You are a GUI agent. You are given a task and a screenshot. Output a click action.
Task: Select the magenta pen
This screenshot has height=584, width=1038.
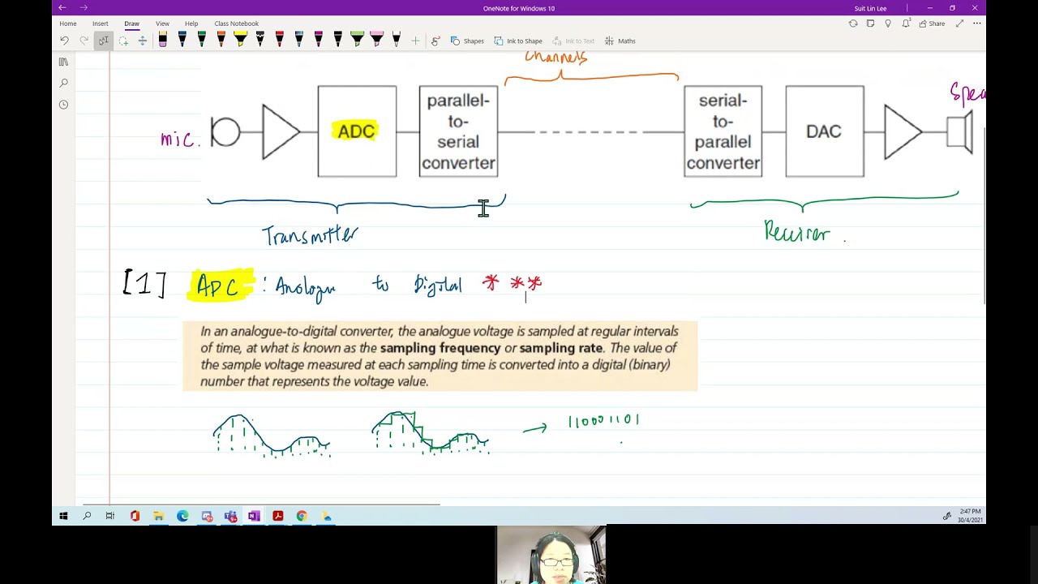[x=318, y=40]
